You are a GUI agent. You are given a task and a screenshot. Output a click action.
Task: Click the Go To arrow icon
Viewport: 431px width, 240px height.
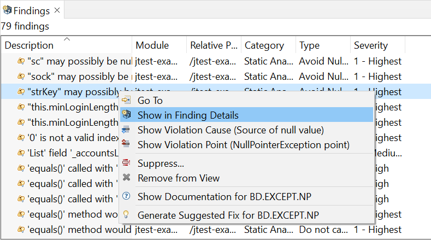pos(126,100)
